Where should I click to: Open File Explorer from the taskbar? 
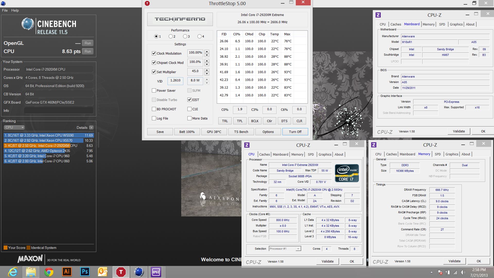pos(31,272)
